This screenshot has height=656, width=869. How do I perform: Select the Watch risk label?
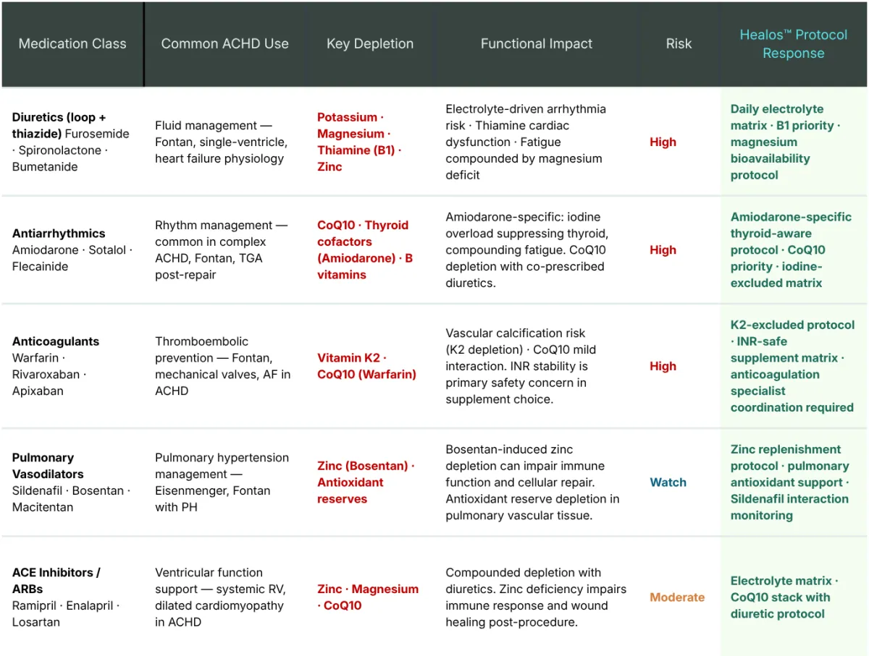tap(668, 482)
